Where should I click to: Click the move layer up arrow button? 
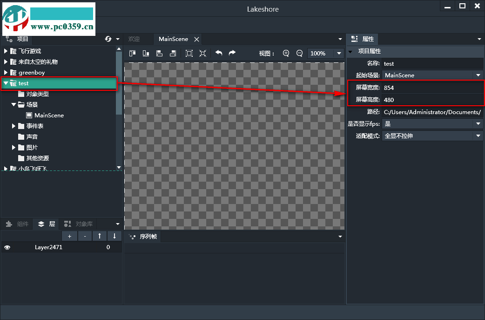[x=100, y=236]
